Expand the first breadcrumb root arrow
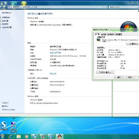This screenshot has width=139, height=139. coord(11,7)
